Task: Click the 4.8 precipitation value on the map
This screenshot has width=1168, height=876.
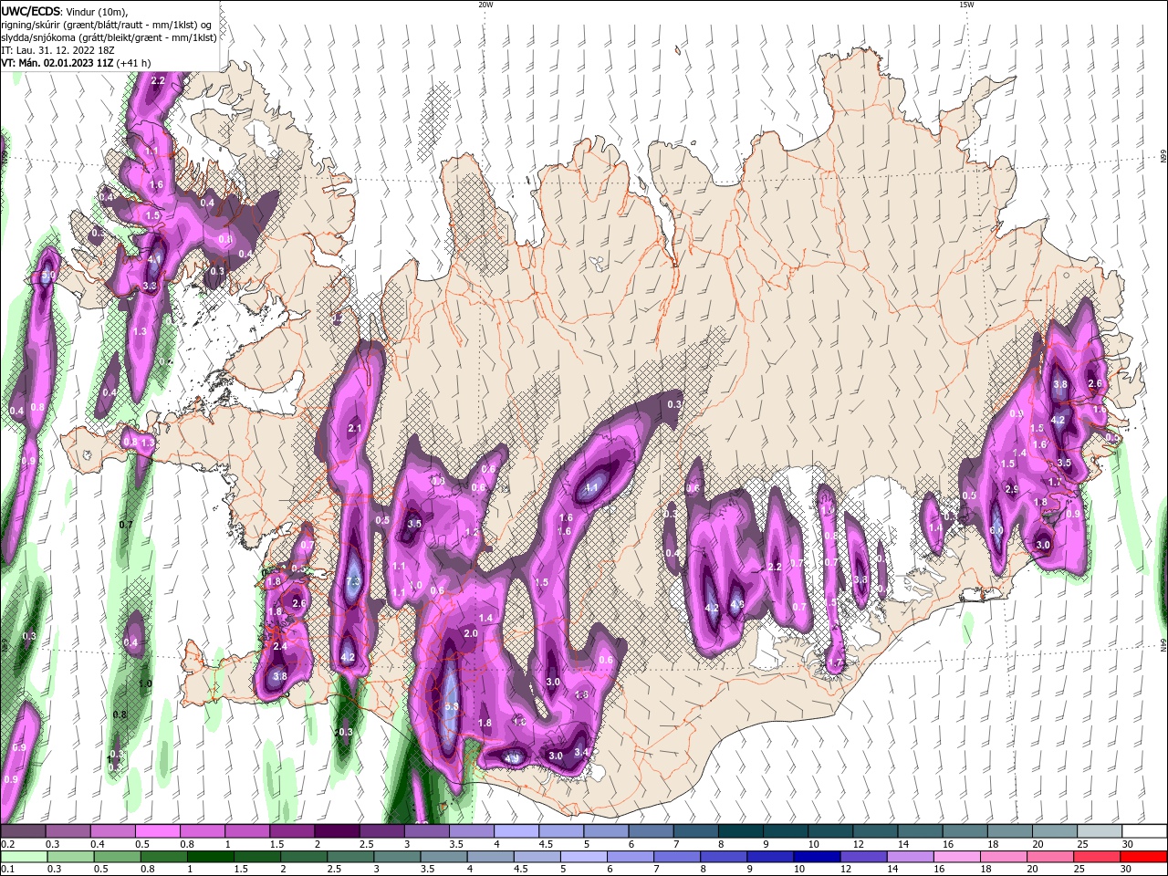Action: point(737,603)
